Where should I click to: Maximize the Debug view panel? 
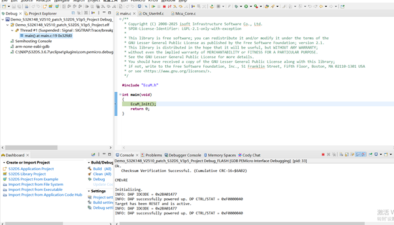point(110,13)
